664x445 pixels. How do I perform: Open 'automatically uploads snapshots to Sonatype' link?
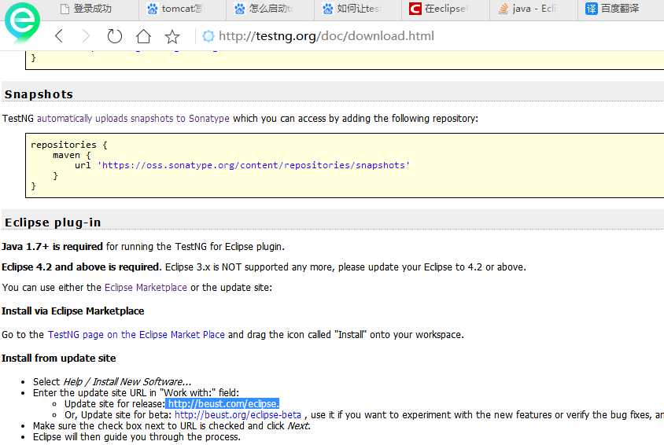(x=133, y=119)
